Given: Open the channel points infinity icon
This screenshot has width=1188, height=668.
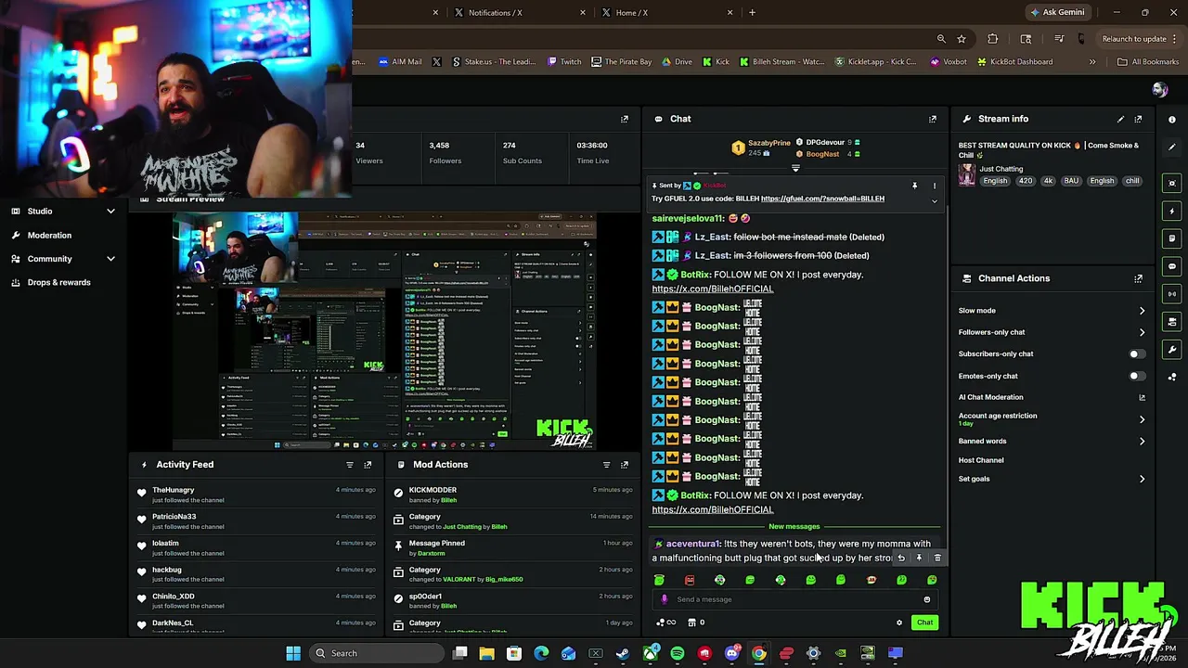Looking at the screenshot, I should [x=667, y=623].
